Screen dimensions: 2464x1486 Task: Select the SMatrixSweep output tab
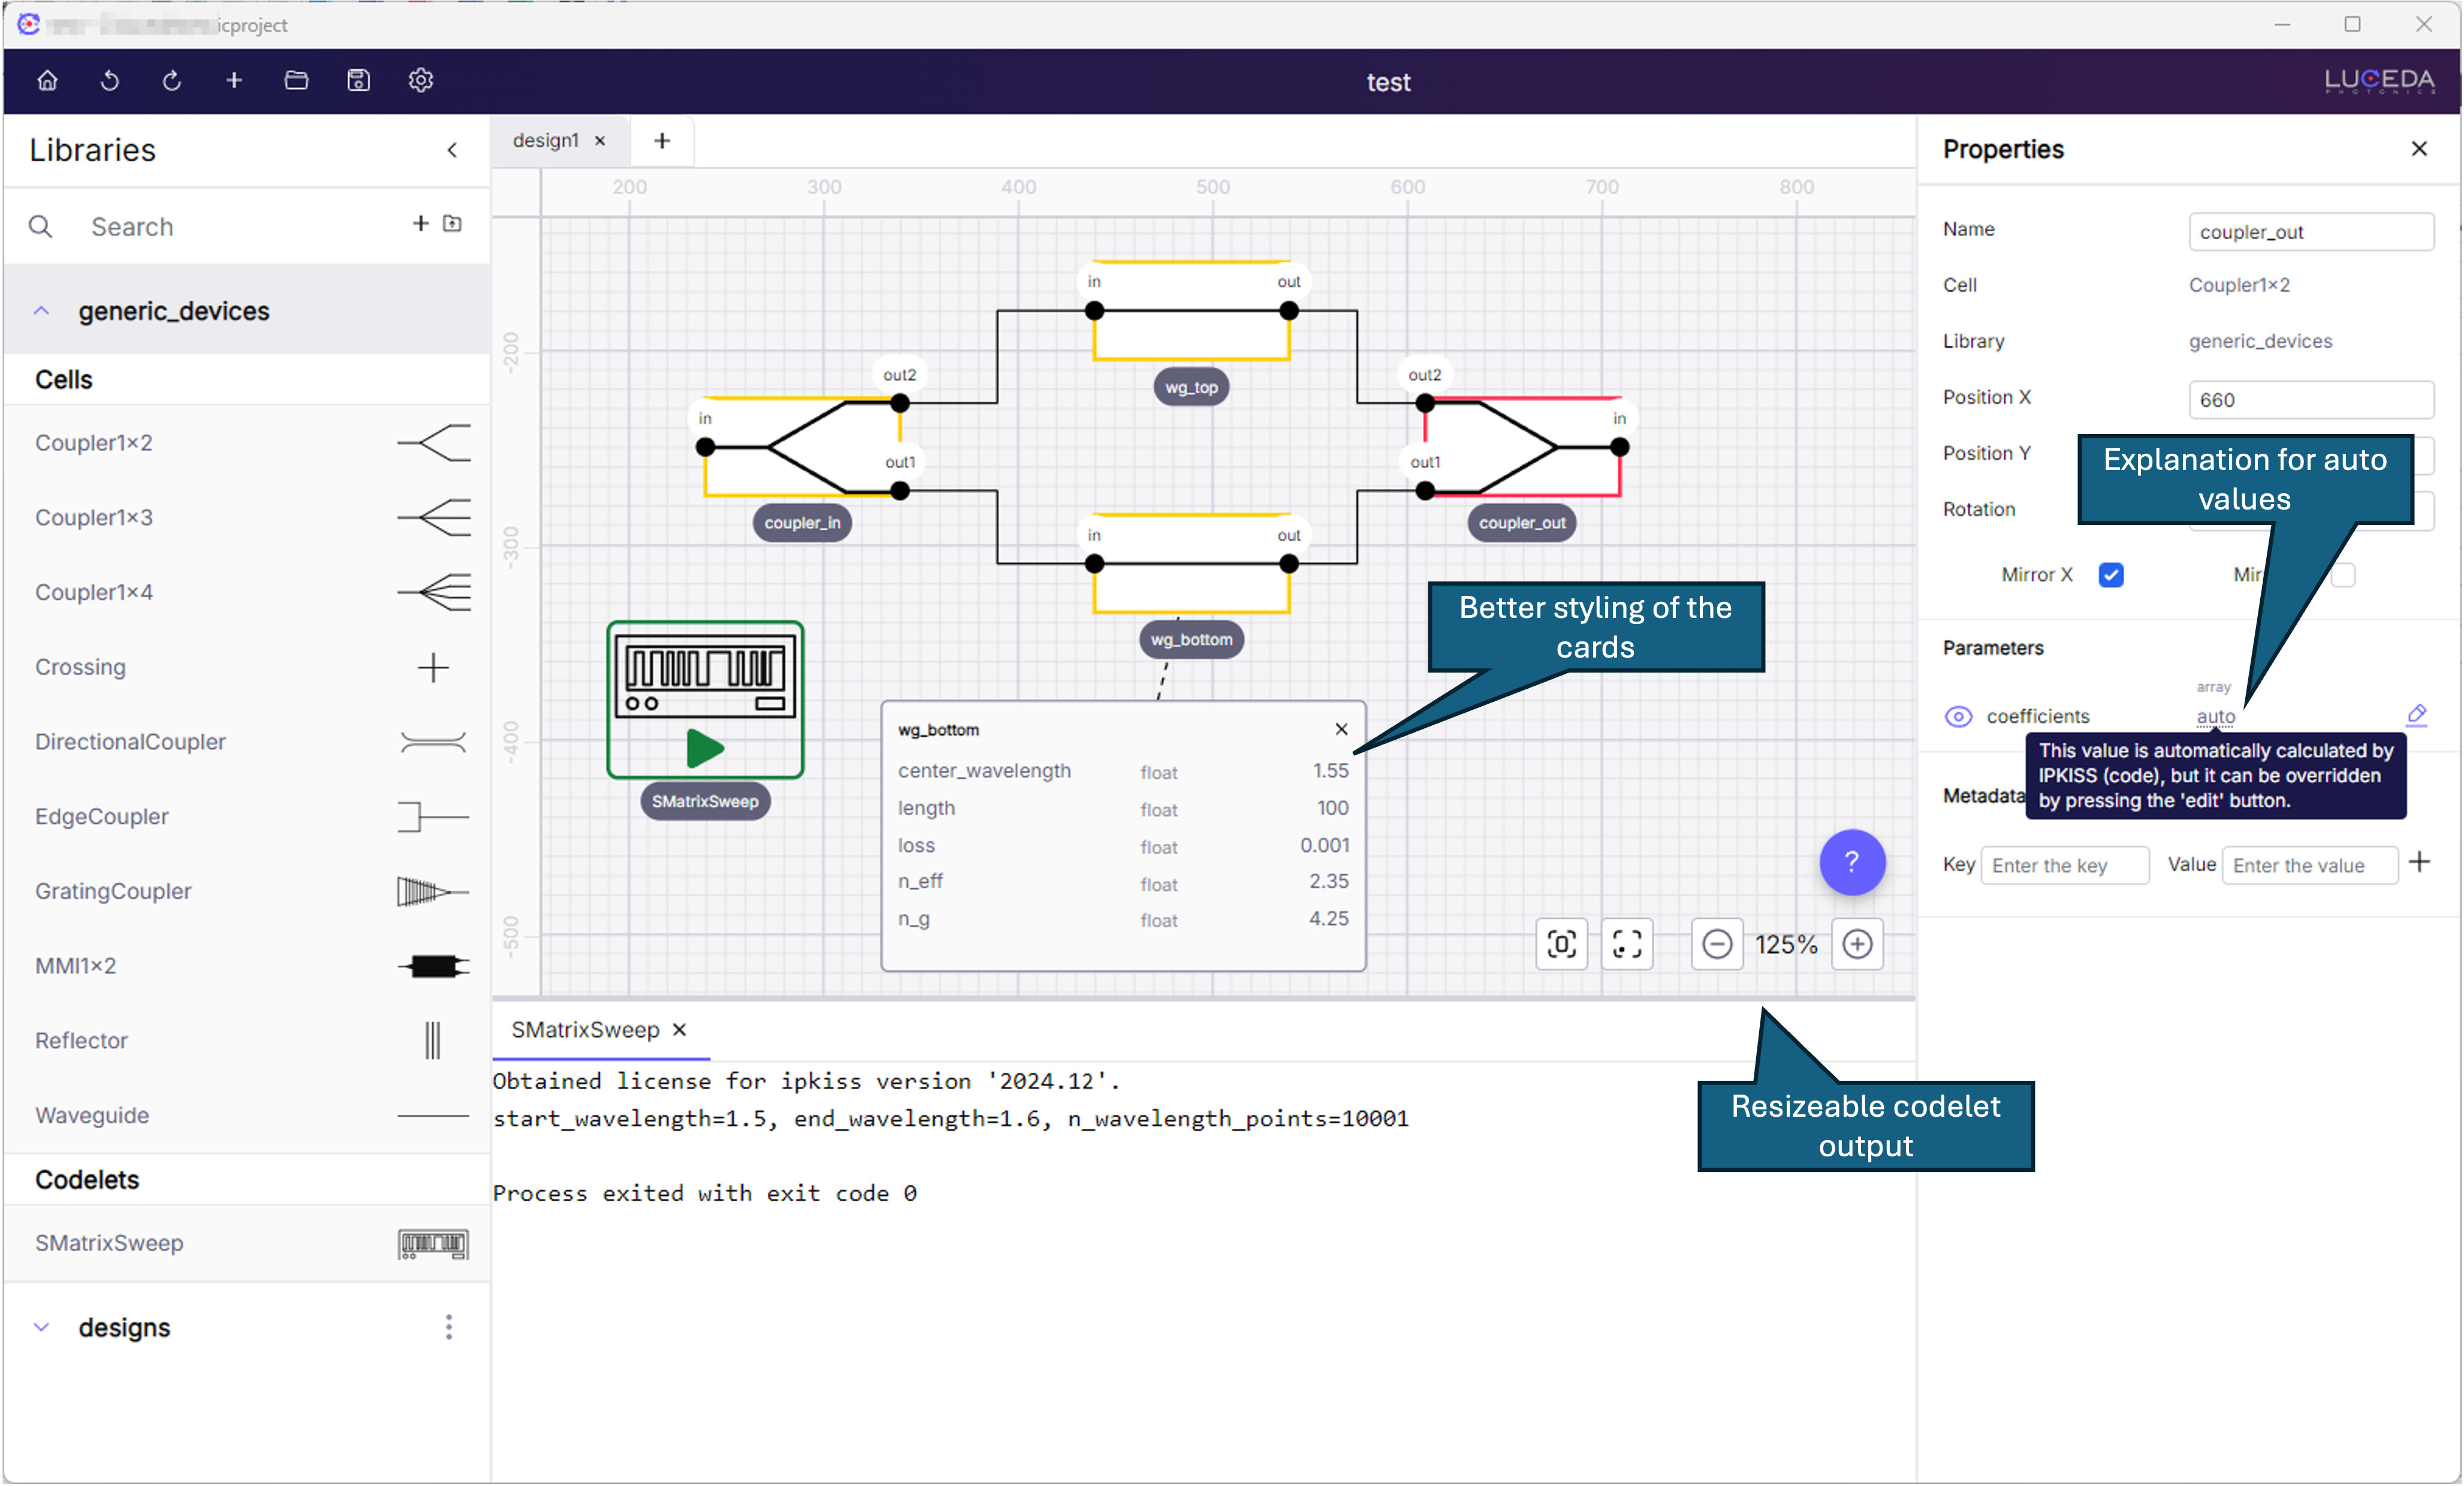click(x=585, y=1030)
